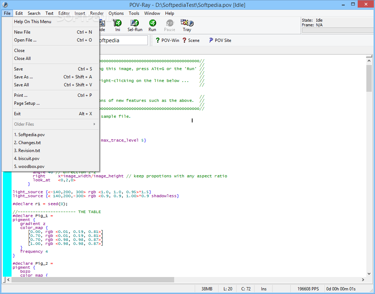
Task: Select Page Setup... entry
Action: click(56, 103)
